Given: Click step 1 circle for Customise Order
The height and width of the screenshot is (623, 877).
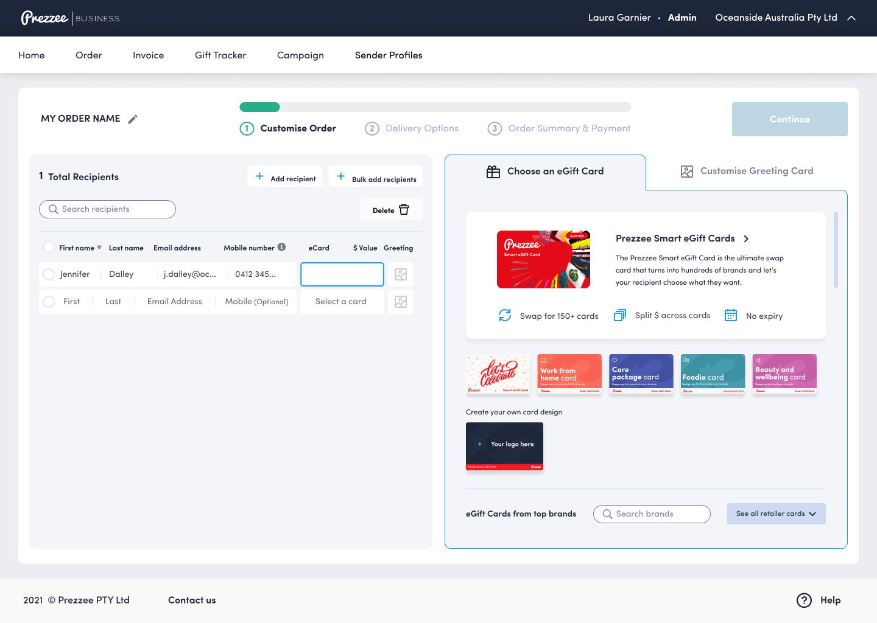Looking at the screenshot, I should pyautogui.click(x=247, y=128).
